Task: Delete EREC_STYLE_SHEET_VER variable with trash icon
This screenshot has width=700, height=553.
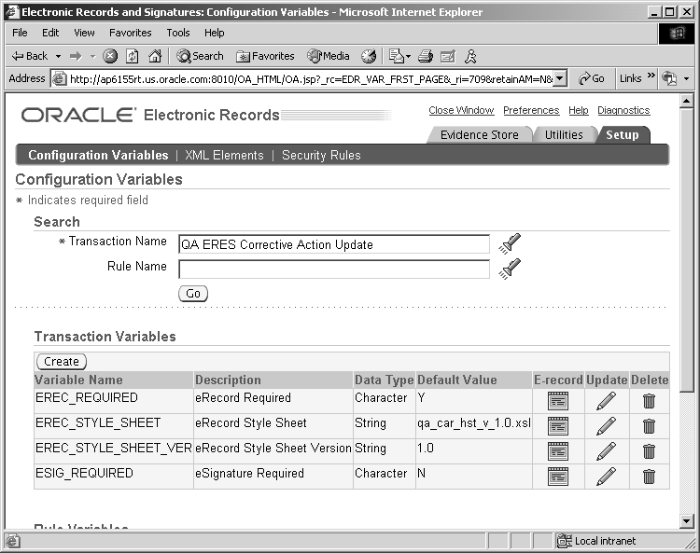Action: (x=649, y=451)
